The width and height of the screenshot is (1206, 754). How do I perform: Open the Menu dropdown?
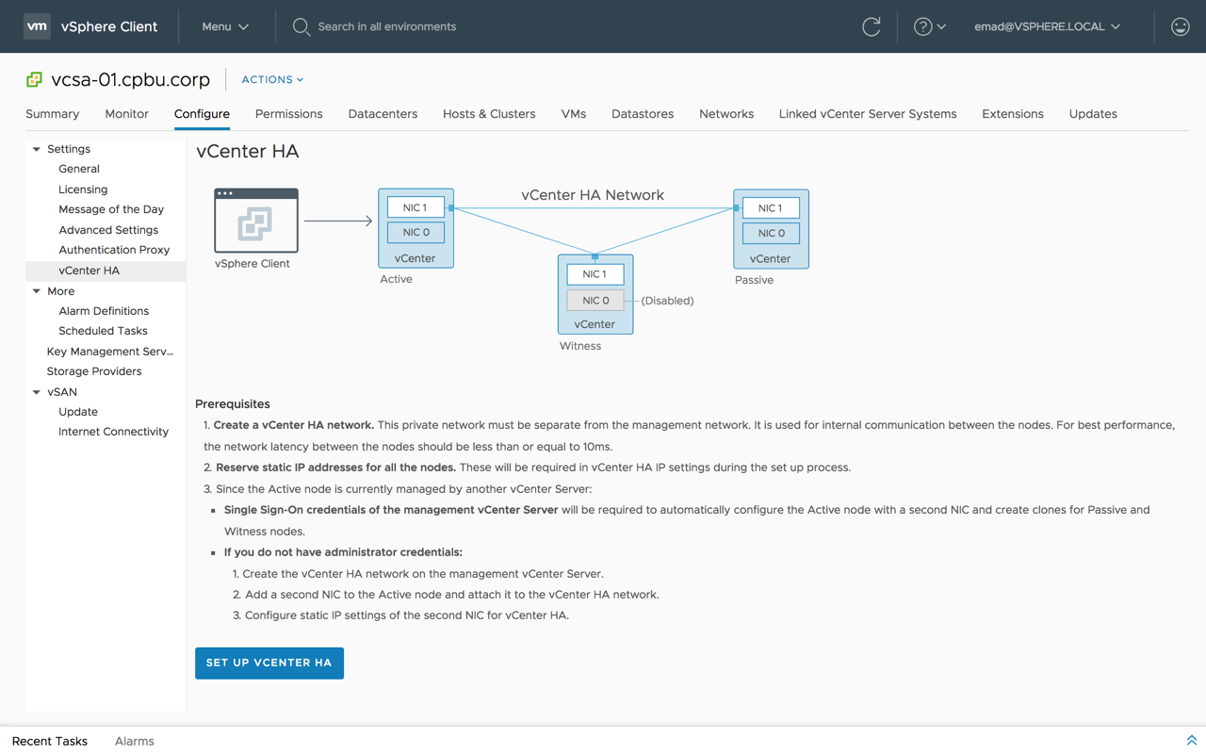point(225,26)
